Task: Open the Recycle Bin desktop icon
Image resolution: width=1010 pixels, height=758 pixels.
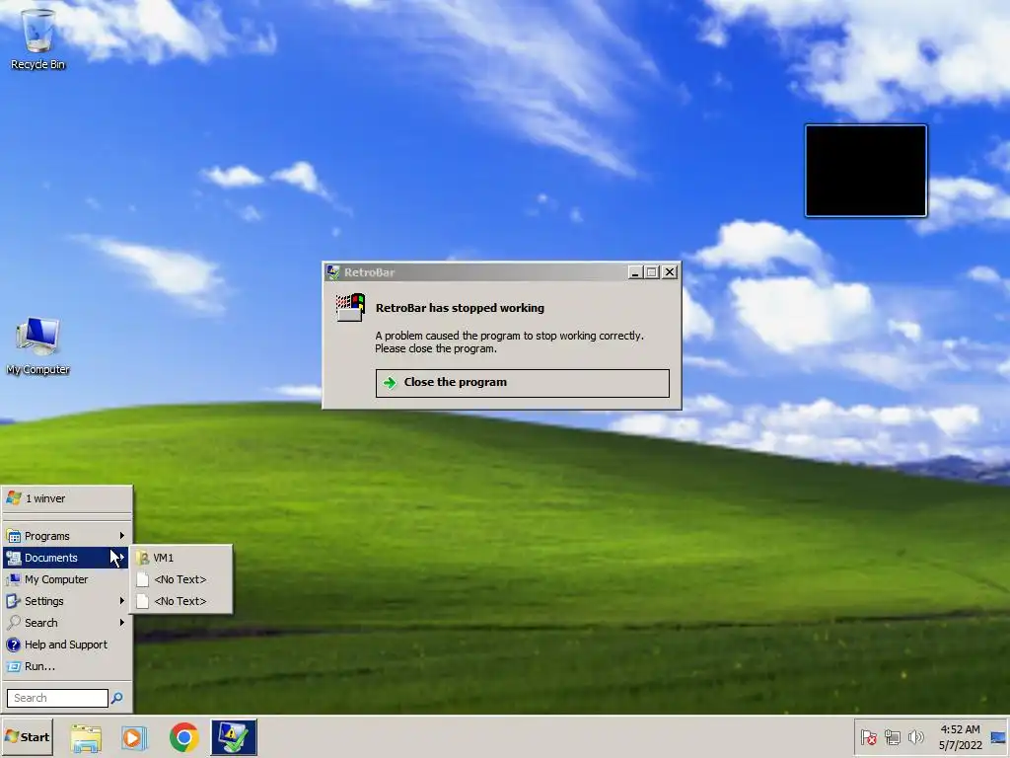Action: click(x=38, y=38)
